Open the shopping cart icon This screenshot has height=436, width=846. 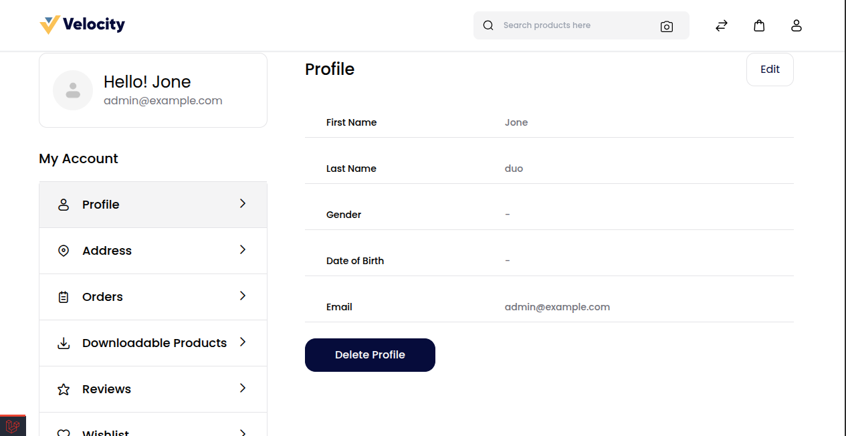click(759, 25)
